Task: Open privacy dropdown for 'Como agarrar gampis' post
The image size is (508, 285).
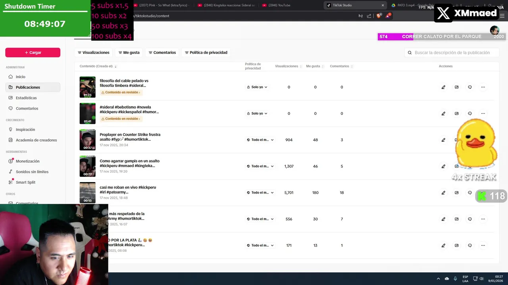Action: pyautogui.click(x=260, y=166)
